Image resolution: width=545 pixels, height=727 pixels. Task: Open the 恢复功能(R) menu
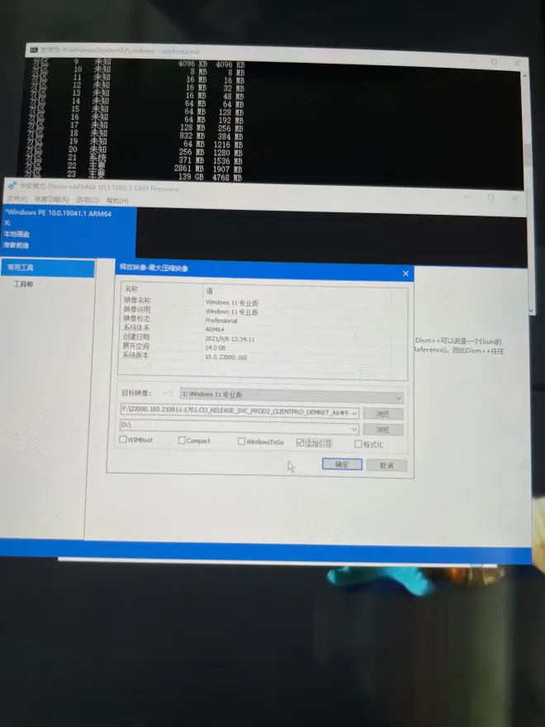click(51, 199)
